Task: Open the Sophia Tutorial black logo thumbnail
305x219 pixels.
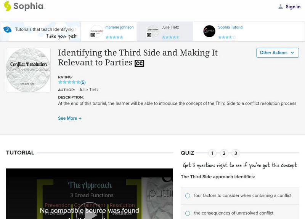Action: [x=209, y=31]
